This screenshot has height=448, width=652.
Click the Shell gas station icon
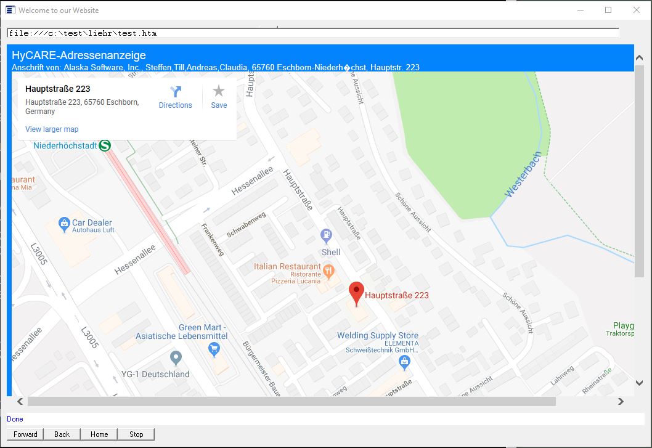[326, 235]
